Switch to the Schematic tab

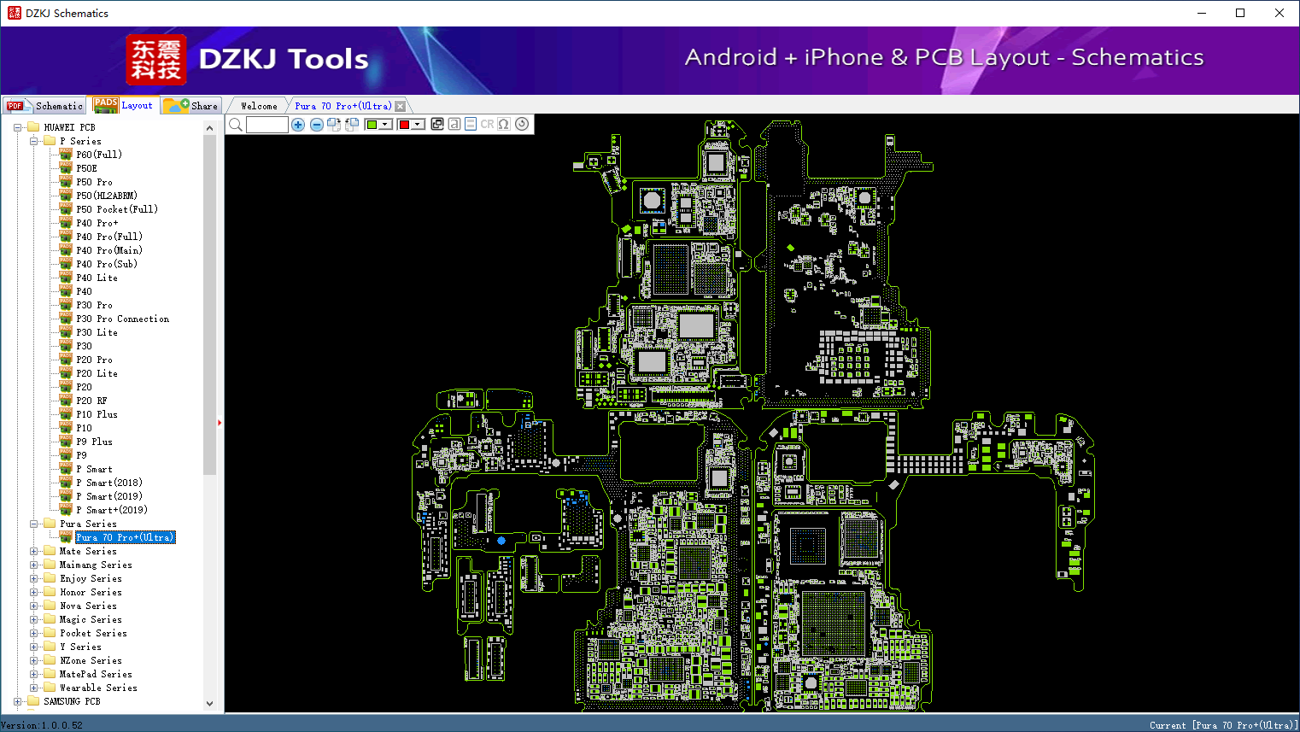tap(45, 106)
